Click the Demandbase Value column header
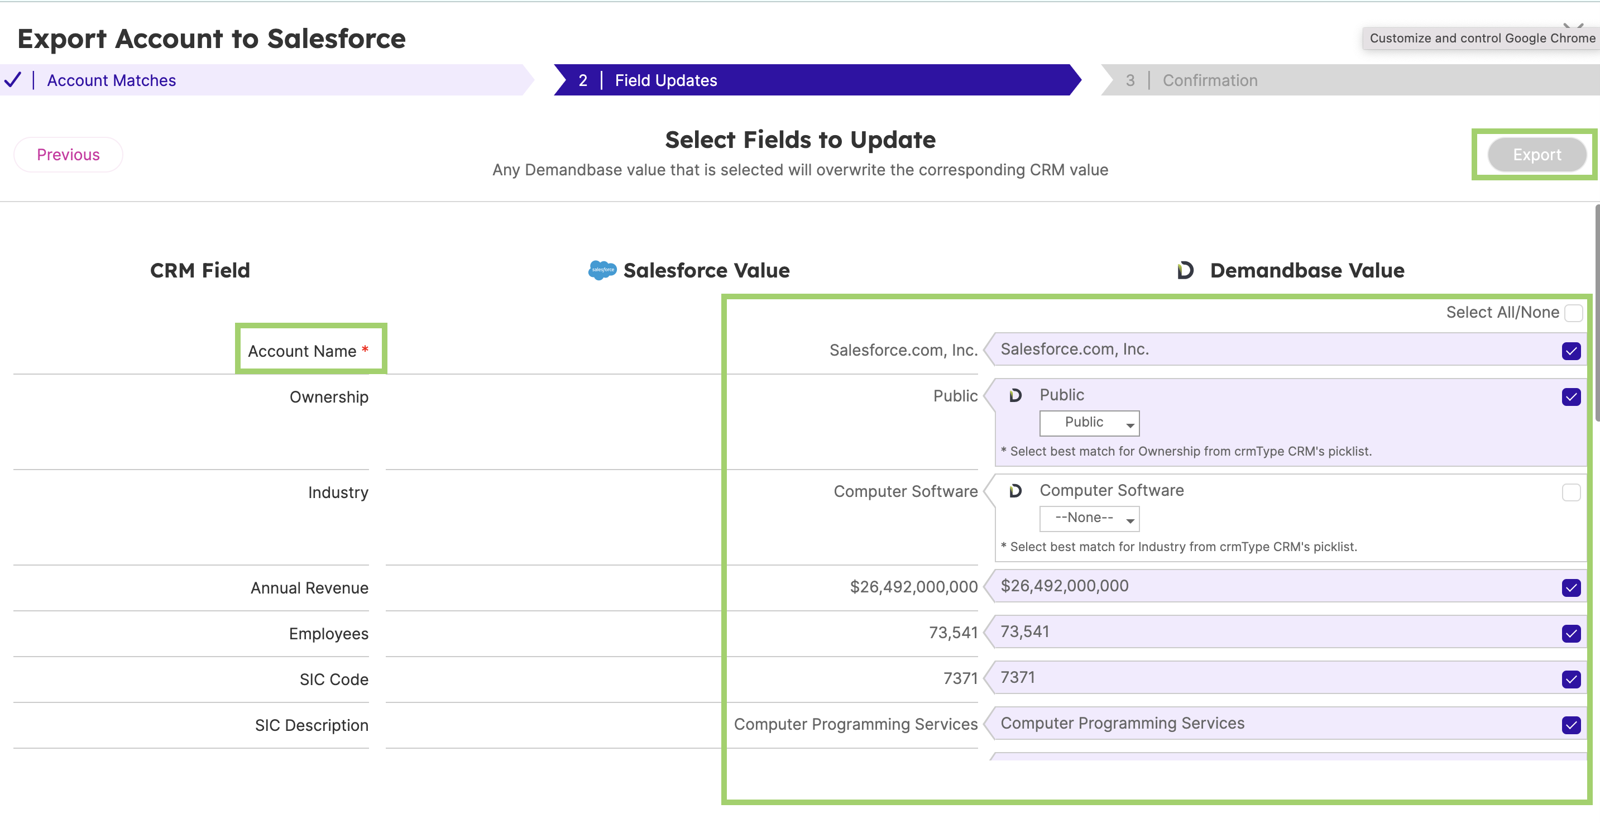 point(1307,271)
